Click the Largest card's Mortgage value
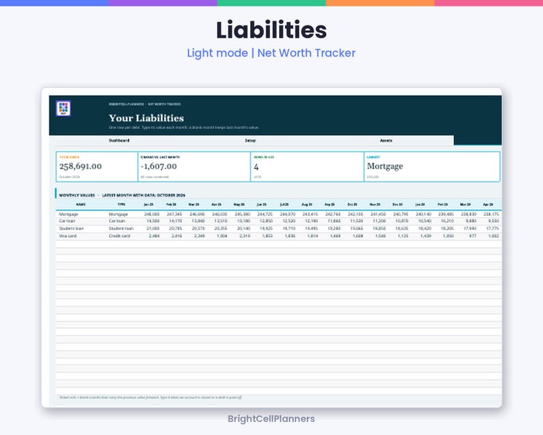 tap(385, 166)
